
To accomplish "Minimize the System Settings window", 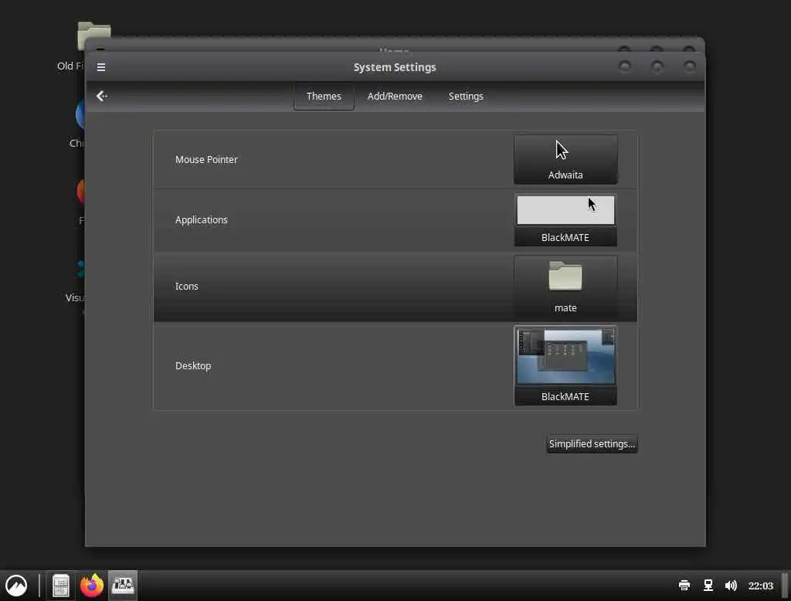I will point(625,66).
